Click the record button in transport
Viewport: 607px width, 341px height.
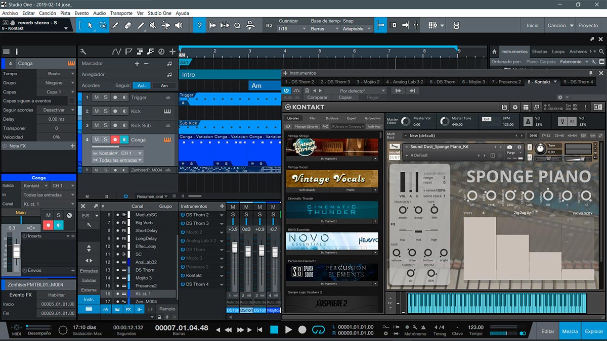(302, 329)
